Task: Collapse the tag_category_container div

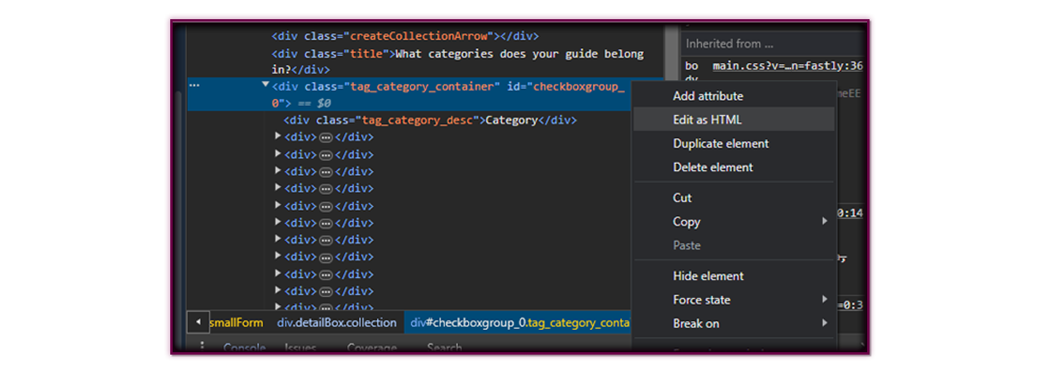Action: click(265, 85)
